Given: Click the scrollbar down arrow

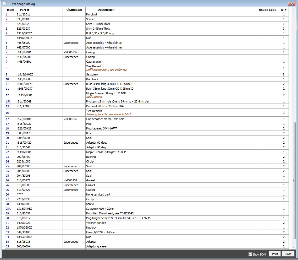Looking at the screenshot, I should [x=294, y=247].
